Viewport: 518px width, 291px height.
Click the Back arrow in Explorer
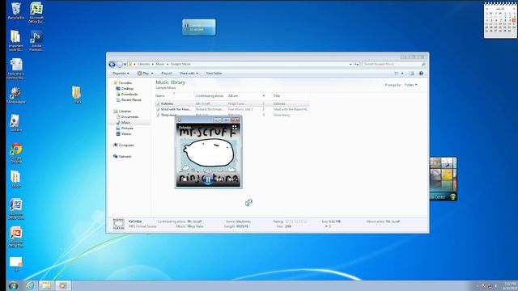coord(112,64)
